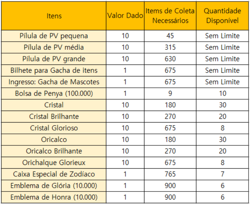Click the Pílula de PV pequena cell
The image size is (250, 204).
pyautogui.click(x=54, y=36)
